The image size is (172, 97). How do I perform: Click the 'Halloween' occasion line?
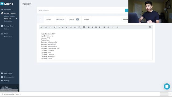point(48,57)
